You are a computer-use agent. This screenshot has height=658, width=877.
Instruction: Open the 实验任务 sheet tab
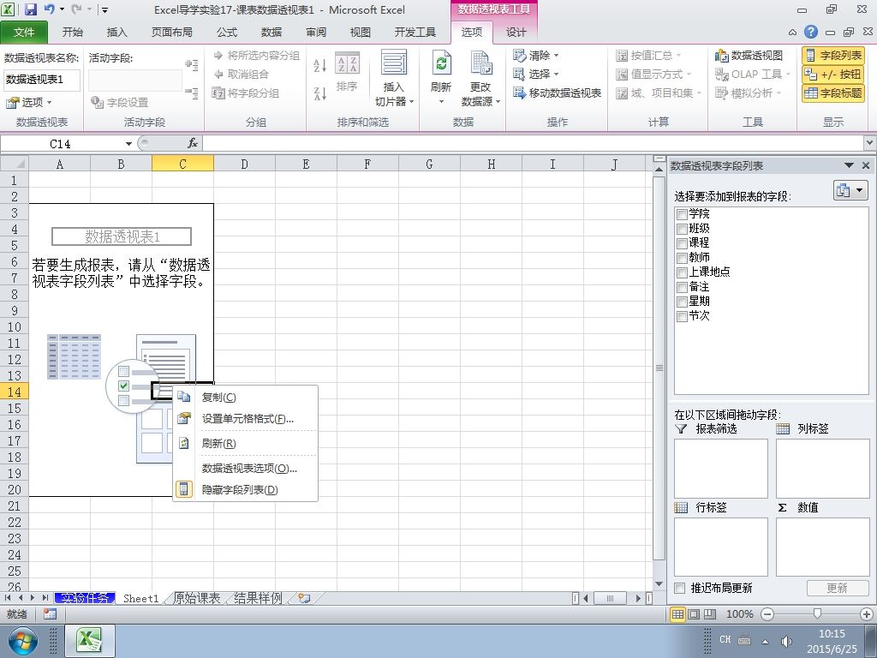click(x=85, y=598)
